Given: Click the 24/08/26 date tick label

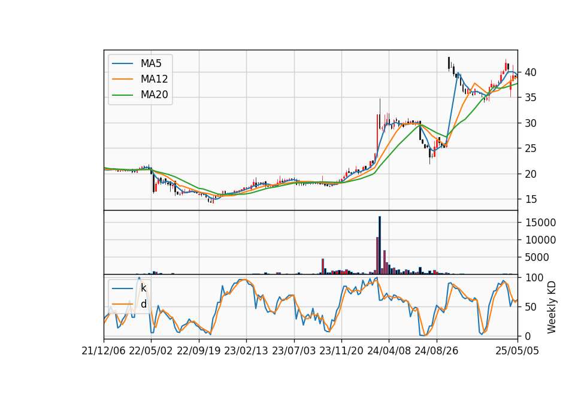Looking at the screenshot, I should (437, 351).
